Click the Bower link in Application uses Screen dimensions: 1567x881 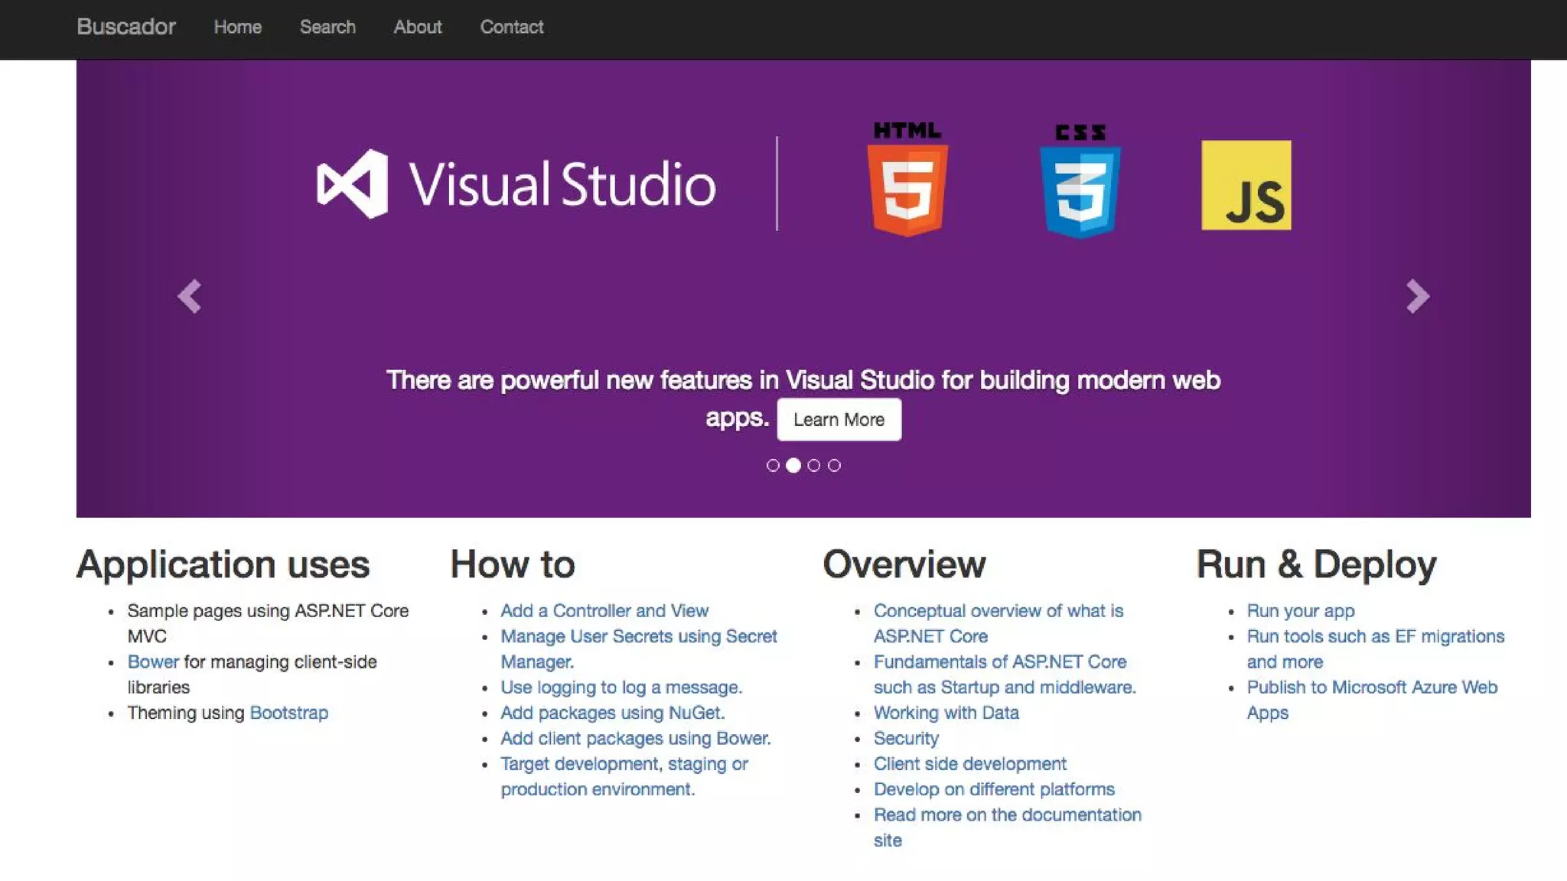tap(153, 662)
